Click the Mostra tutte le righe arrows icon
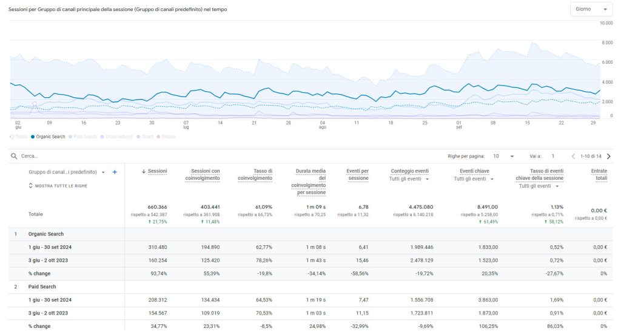The width and height of the screenshot is (621, 334). [x=30, y=186]
